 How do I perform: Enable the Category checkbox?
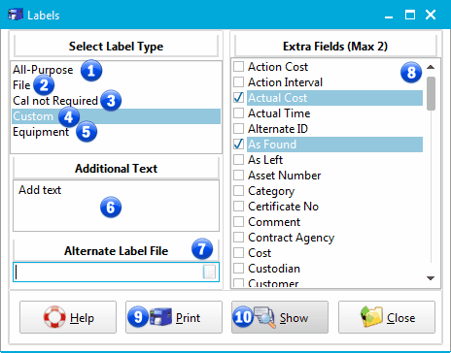(239, 191)
